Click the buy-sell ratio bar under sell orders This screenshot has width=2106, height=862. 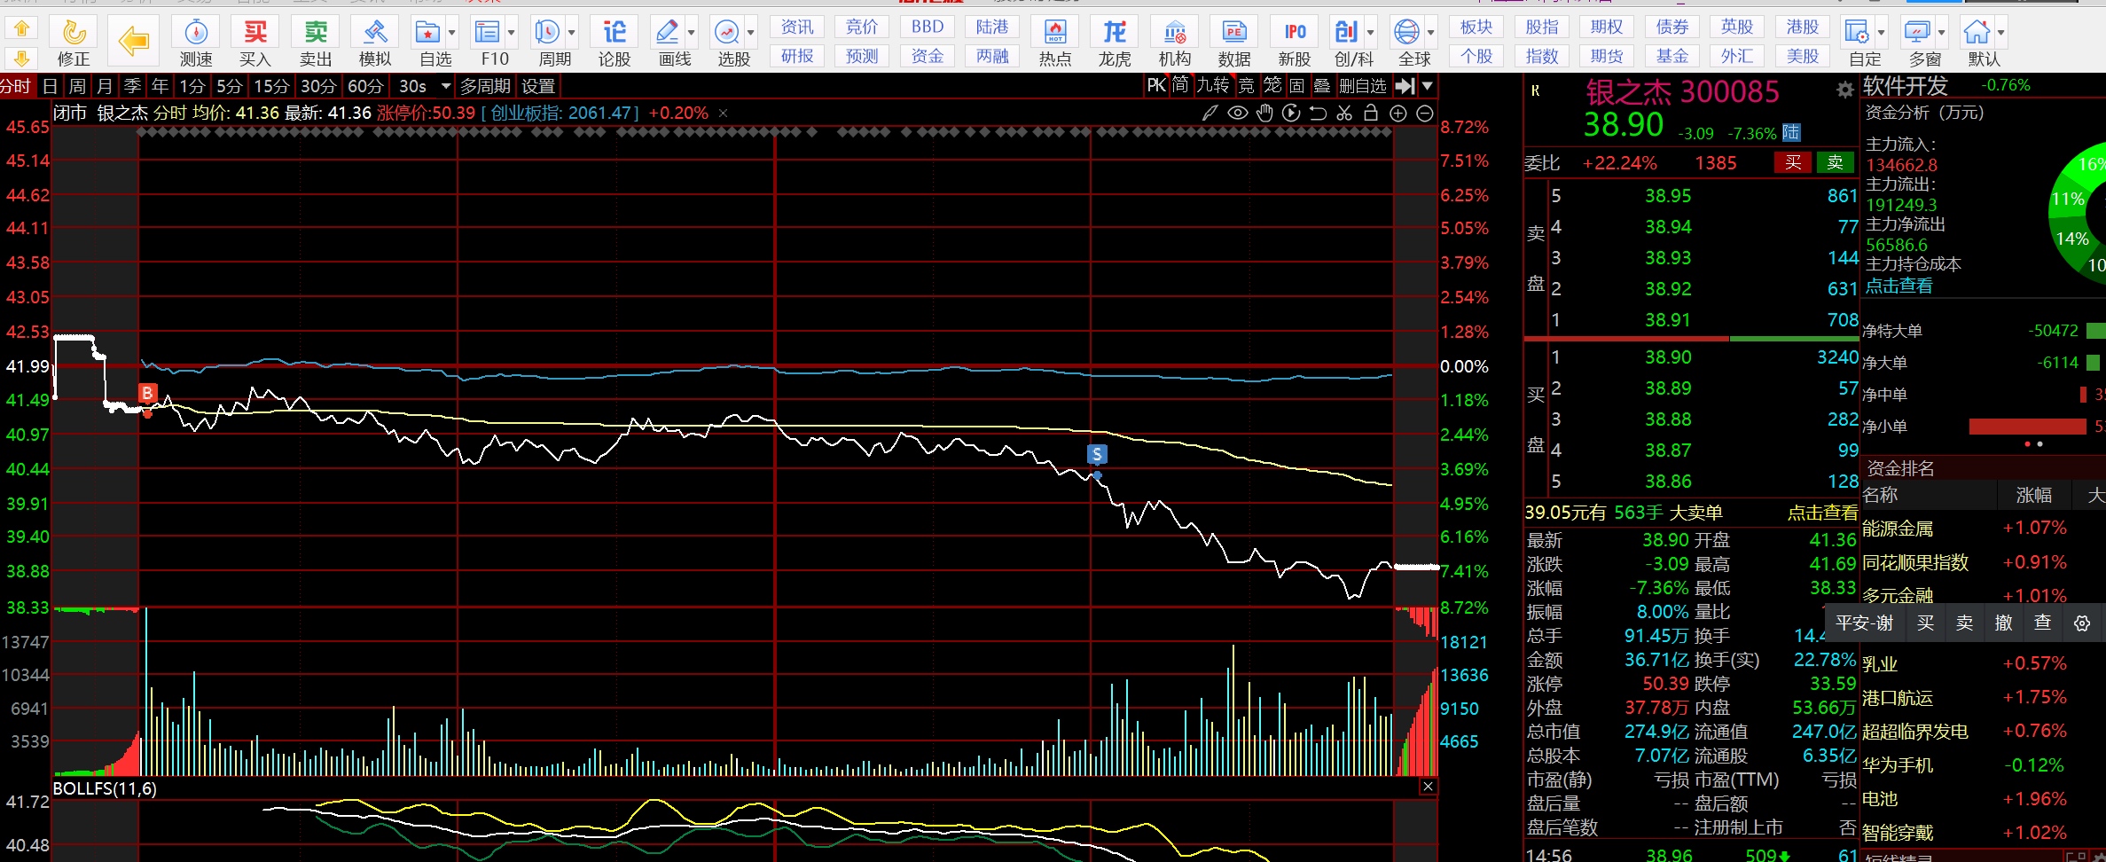[1691, 339]
